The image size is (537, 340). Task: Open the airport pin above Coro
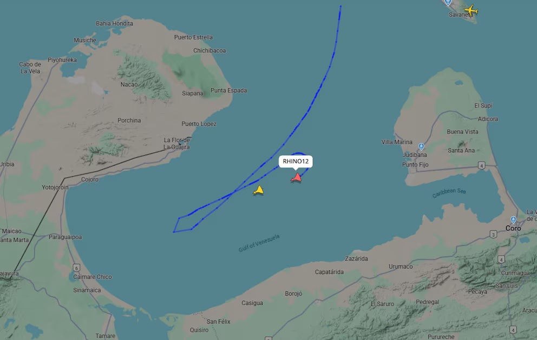513,219
